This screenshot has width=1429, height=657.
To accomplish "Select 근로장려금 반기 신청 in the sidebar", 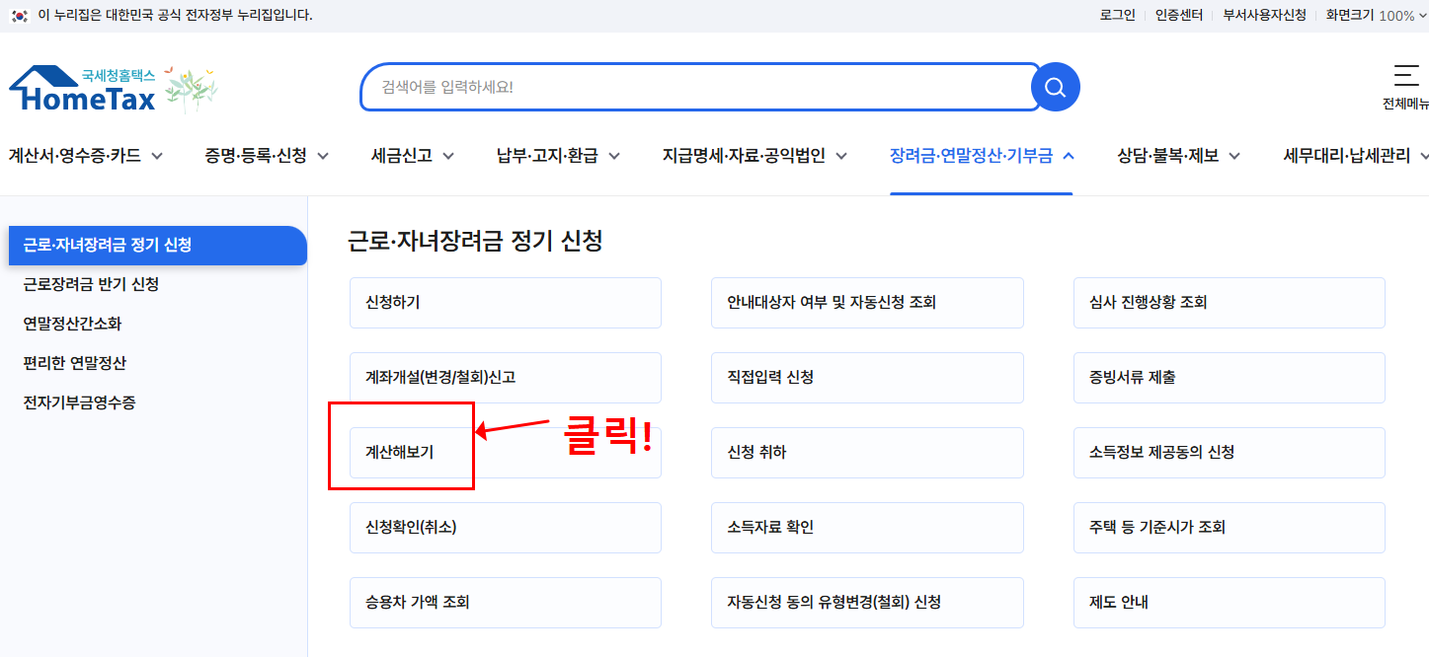I will point(89,285).
